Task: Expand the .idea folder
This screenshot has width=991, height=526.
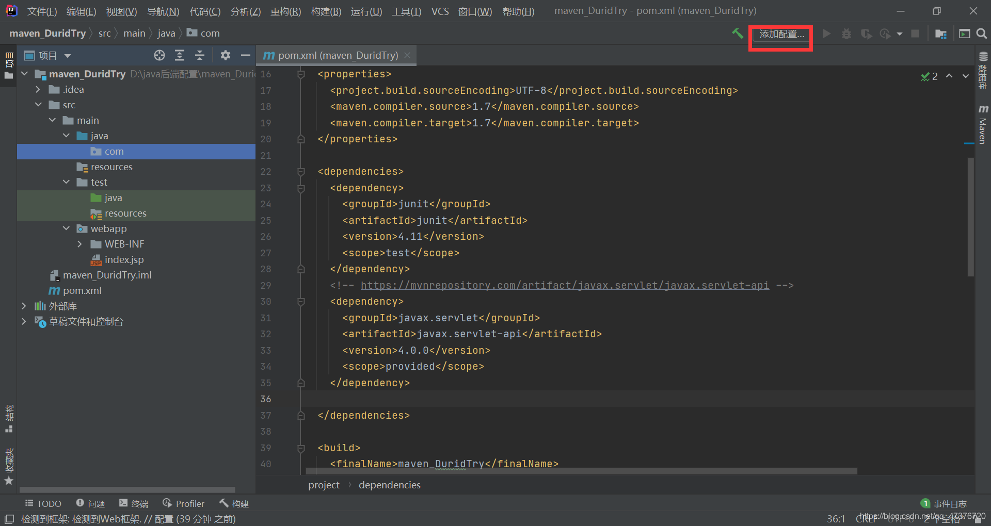Action: (x=38, y=89)
